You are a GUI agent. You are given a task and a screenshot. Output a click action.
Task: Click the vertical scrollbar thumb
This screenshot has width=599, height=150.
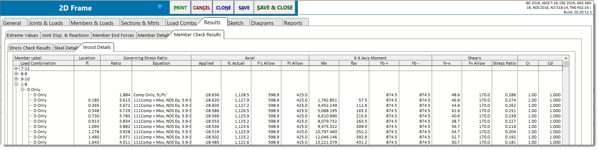566,64
